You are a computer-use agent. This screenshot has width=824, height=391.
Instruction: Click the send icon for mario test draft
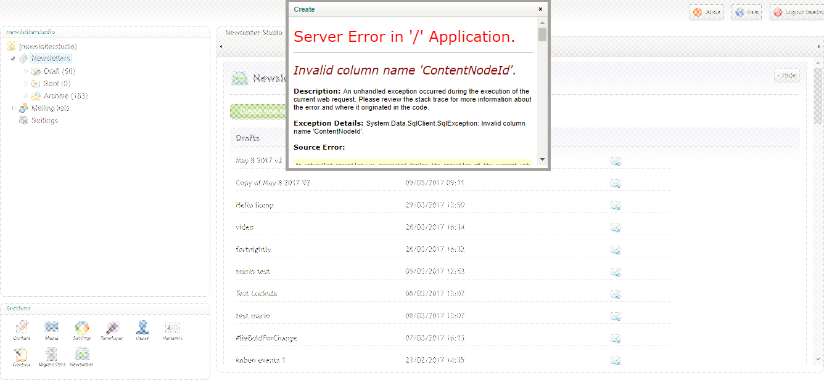click(615, 272)
